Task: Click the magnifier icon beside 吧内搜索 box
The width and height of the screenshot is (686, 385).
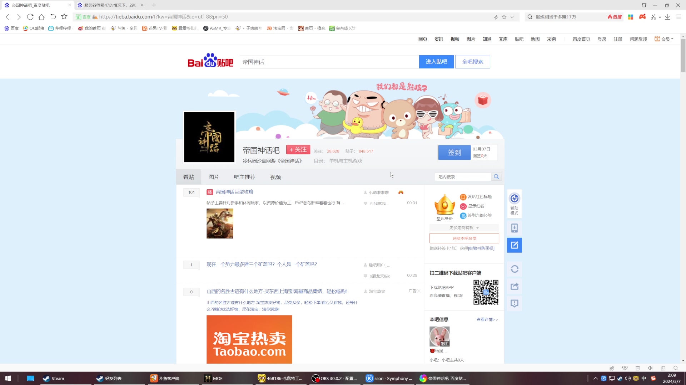Action: pos(496,176)
